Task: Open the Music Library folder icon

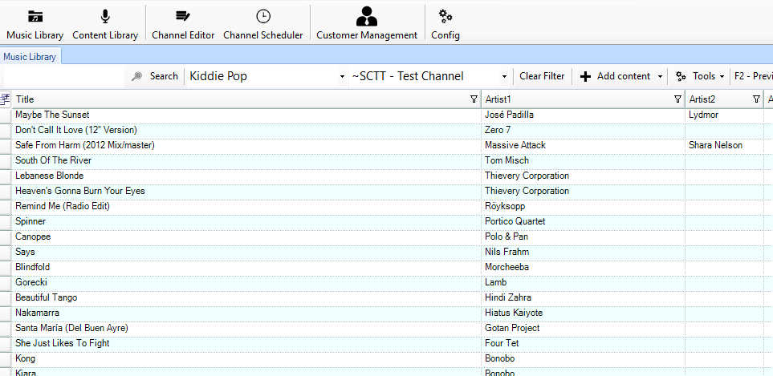Action: coord(35,16)
